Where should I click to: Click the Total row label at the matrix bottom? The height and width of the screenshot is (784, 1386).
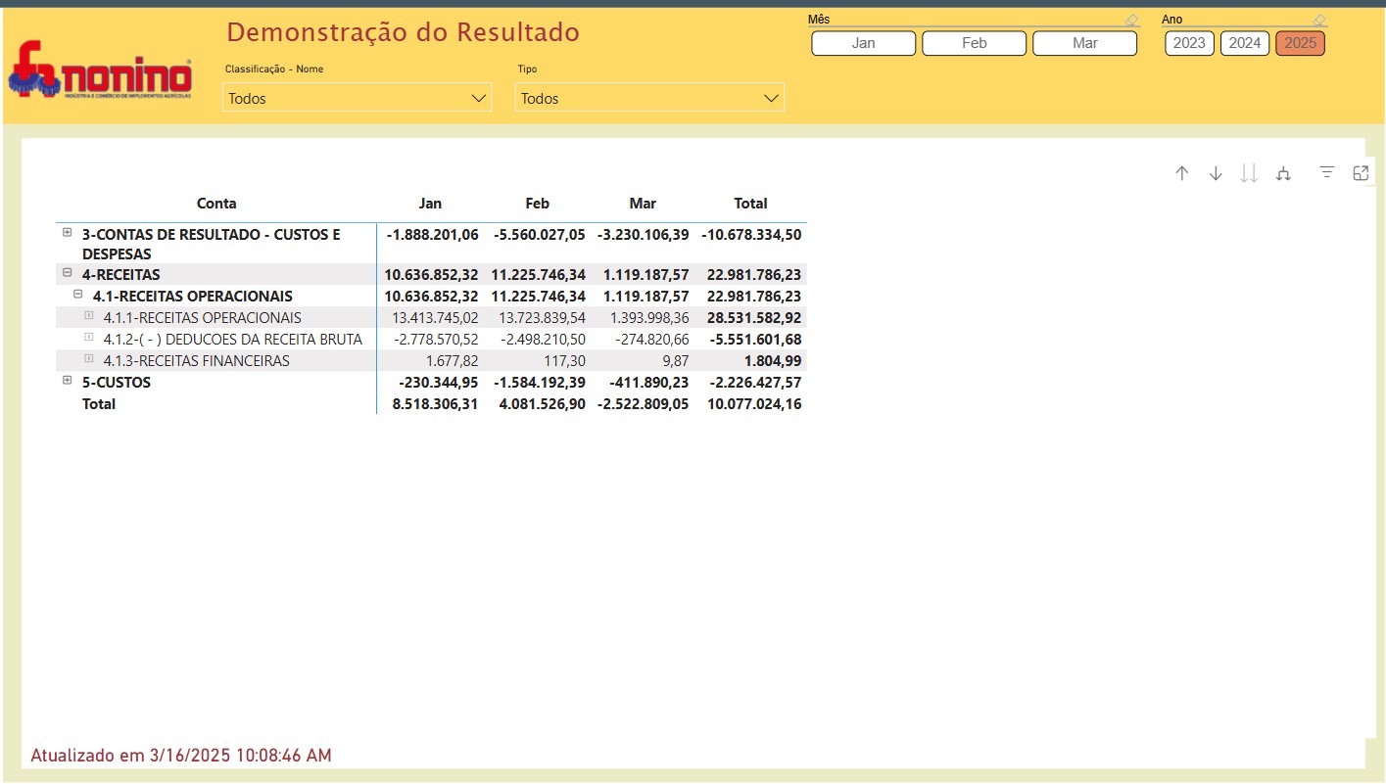point(99,404)
